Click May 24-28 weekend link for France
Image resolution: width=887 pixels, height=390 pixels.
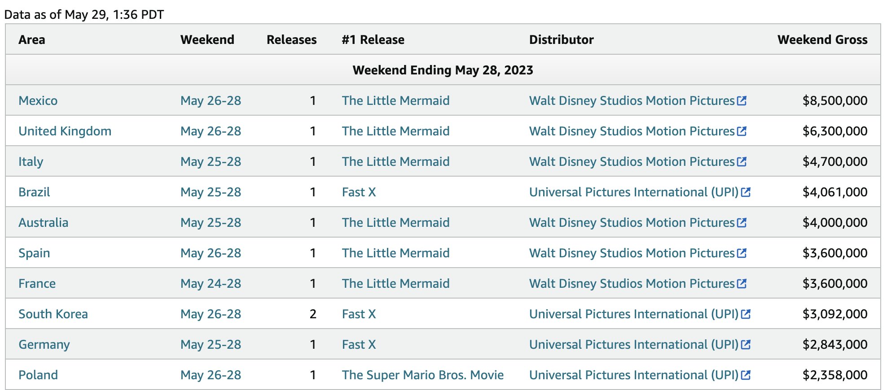pyautogui.click(x=211, y=284)
